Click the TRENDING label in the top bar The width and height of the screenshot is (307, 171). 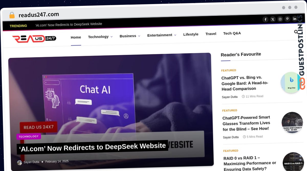point(18,26)
